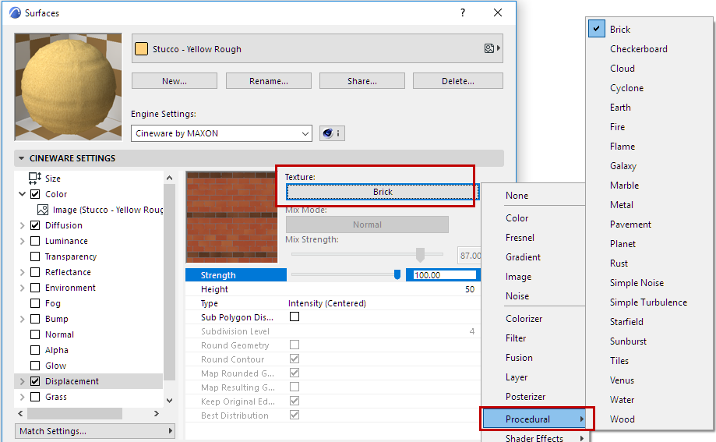
Task: Enable the Luminance channel checkbox
Action: pyautogui.click(x=35, y=241)
